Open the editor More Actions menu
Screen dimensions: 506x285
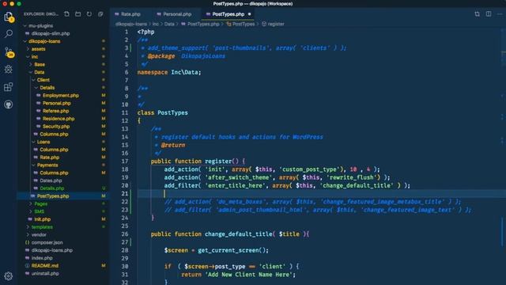(500, 14)
